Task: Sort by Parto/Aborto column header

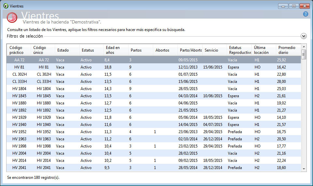Action: coord(190,50)
